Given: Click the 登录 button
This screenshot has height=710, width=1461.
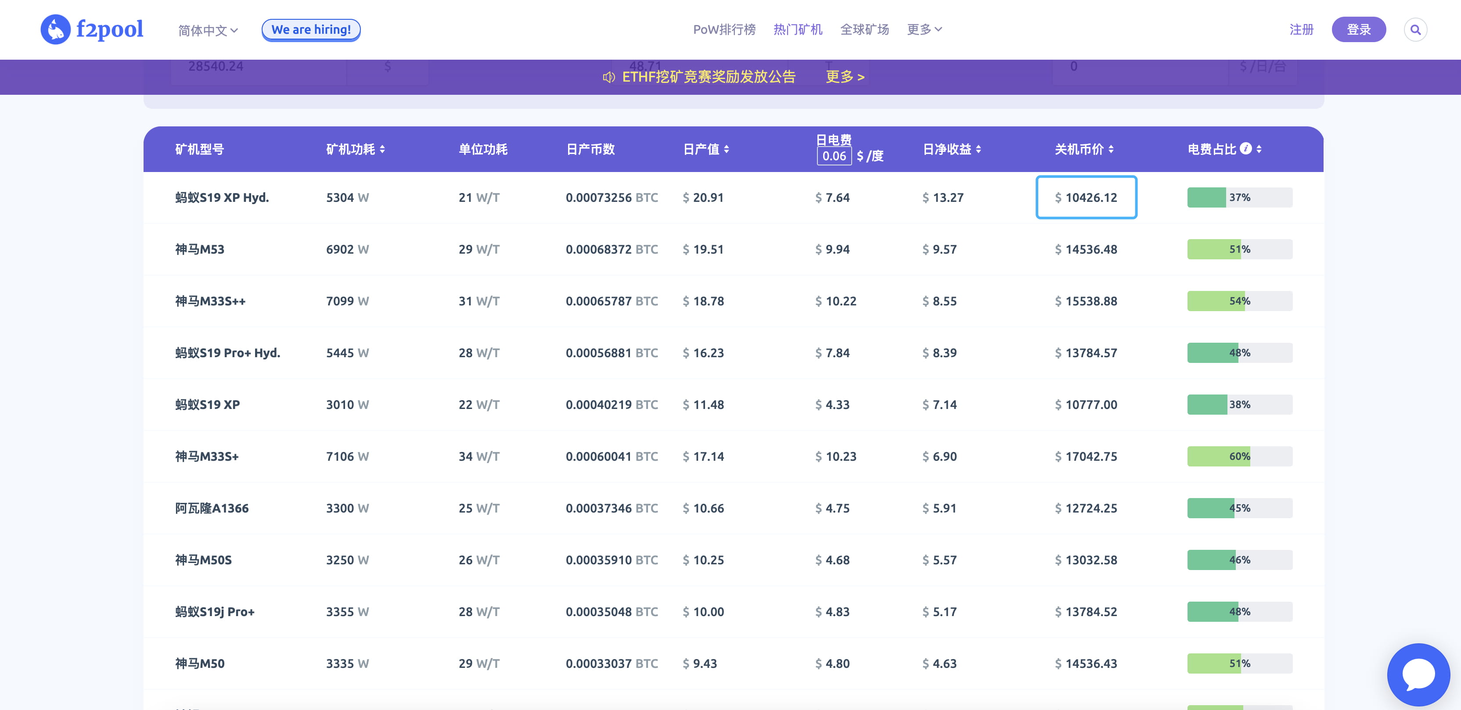Looking at the screenshot, I should pyautogui.click(x=1358, y=29).
